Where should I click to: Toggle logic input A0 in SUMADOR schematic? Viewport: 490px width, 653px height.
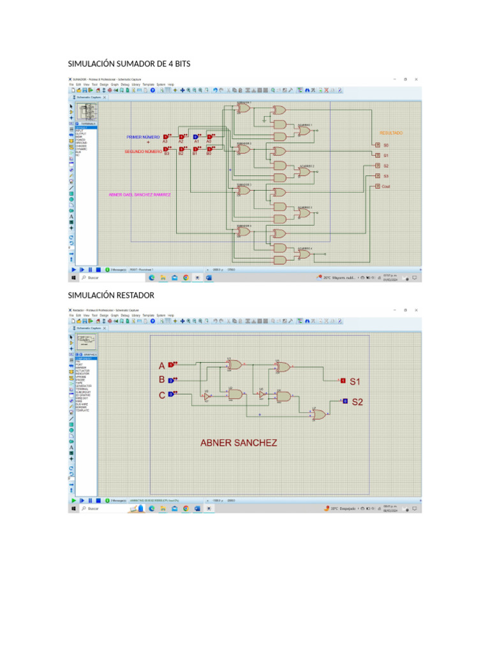point(211,136)
